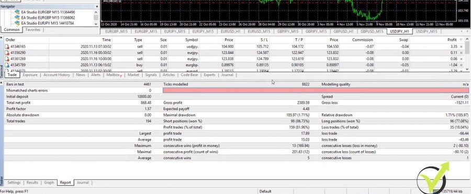Click the pink modelling quality bar
Screen dimensions: 471x194
(x=316, y=90)
